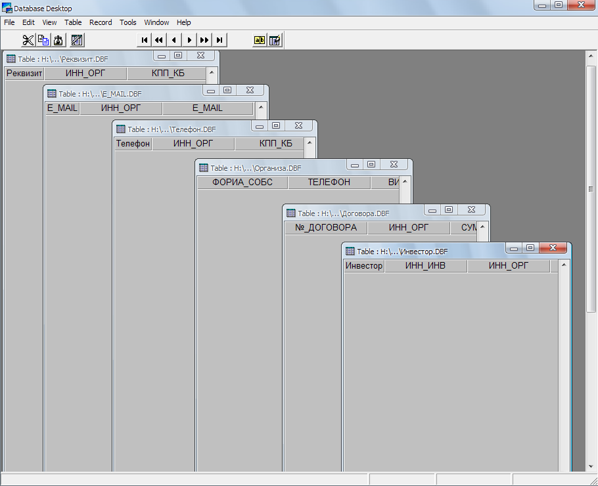Click the table icon of Договора.DBF window

291,213
